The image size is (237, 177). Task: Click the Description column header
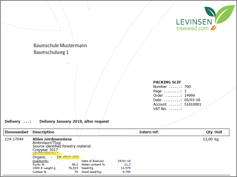click(43, 132)
